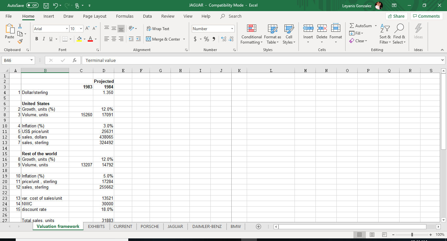Open the Clear dropdown
The width and height of the screenshot is (447, 241).
click(358, 41)
